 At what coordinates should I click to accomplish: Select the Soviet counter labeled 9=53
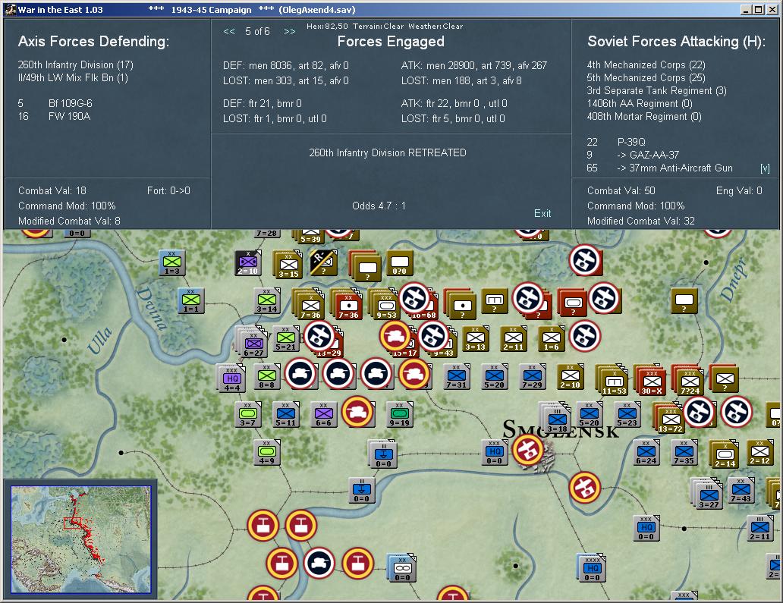pos(385,304)
